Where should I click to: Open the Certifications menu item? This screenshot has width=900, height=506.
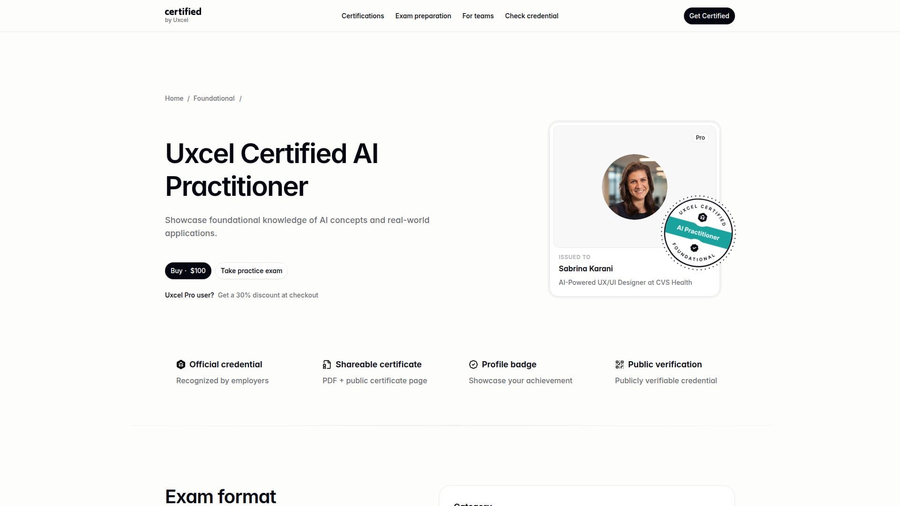[363, 16]
